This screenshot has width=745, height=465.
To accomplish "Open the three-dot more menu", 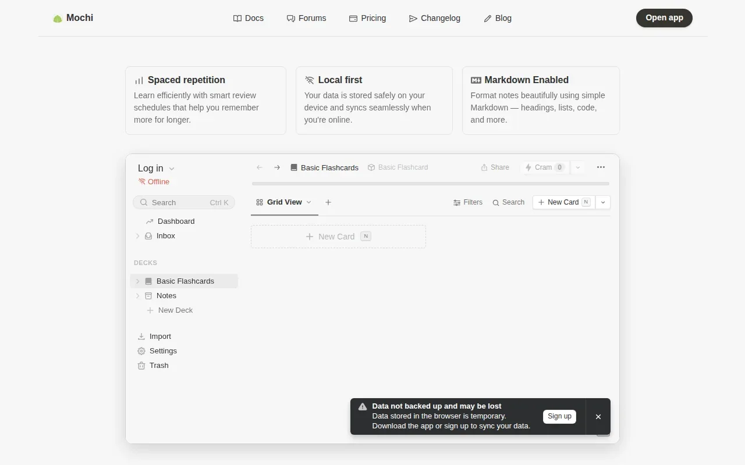I will (601, 167).
